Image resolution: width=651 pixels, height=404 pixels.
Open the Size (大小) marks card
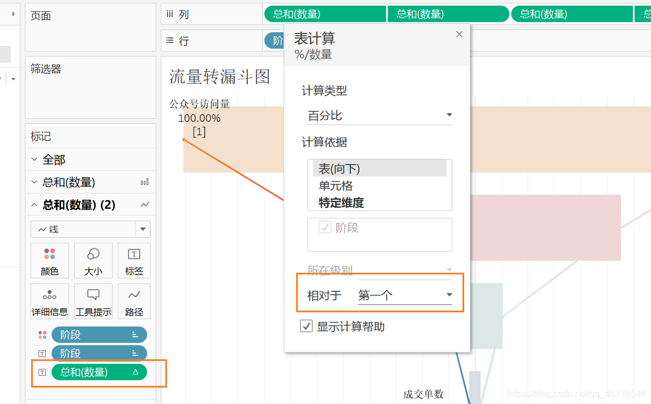93,260
